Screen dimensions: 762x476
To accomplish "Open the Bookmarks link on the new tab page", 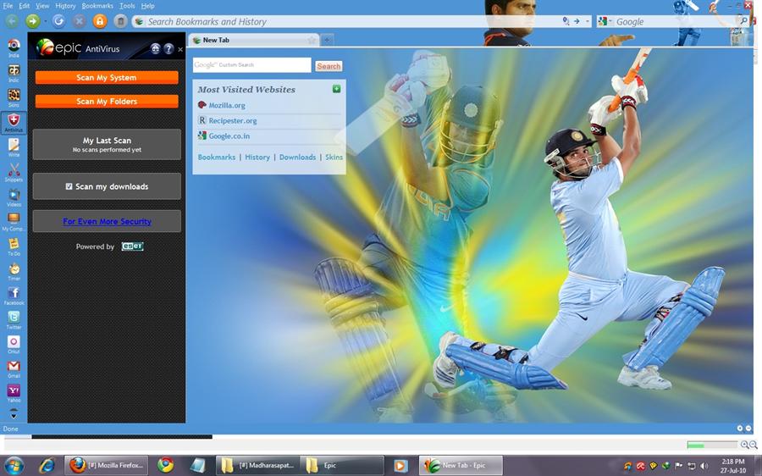I will click(x=216, y=157).
